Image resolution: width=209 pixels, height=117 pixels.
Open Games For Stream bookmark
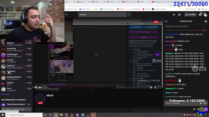coord(108,9)
